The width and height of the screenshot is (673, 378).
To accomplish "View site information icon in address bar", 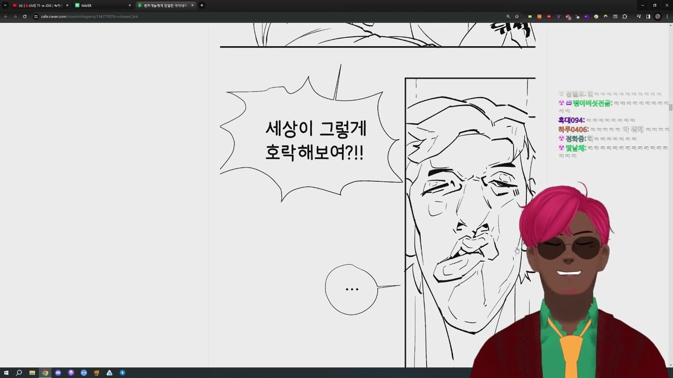I will 36,16.
